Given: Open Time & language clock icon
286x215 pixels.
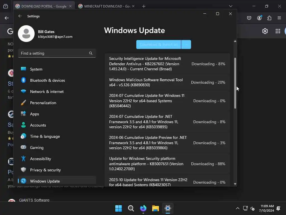Looking at the screenshot, I should click(23, 136).
